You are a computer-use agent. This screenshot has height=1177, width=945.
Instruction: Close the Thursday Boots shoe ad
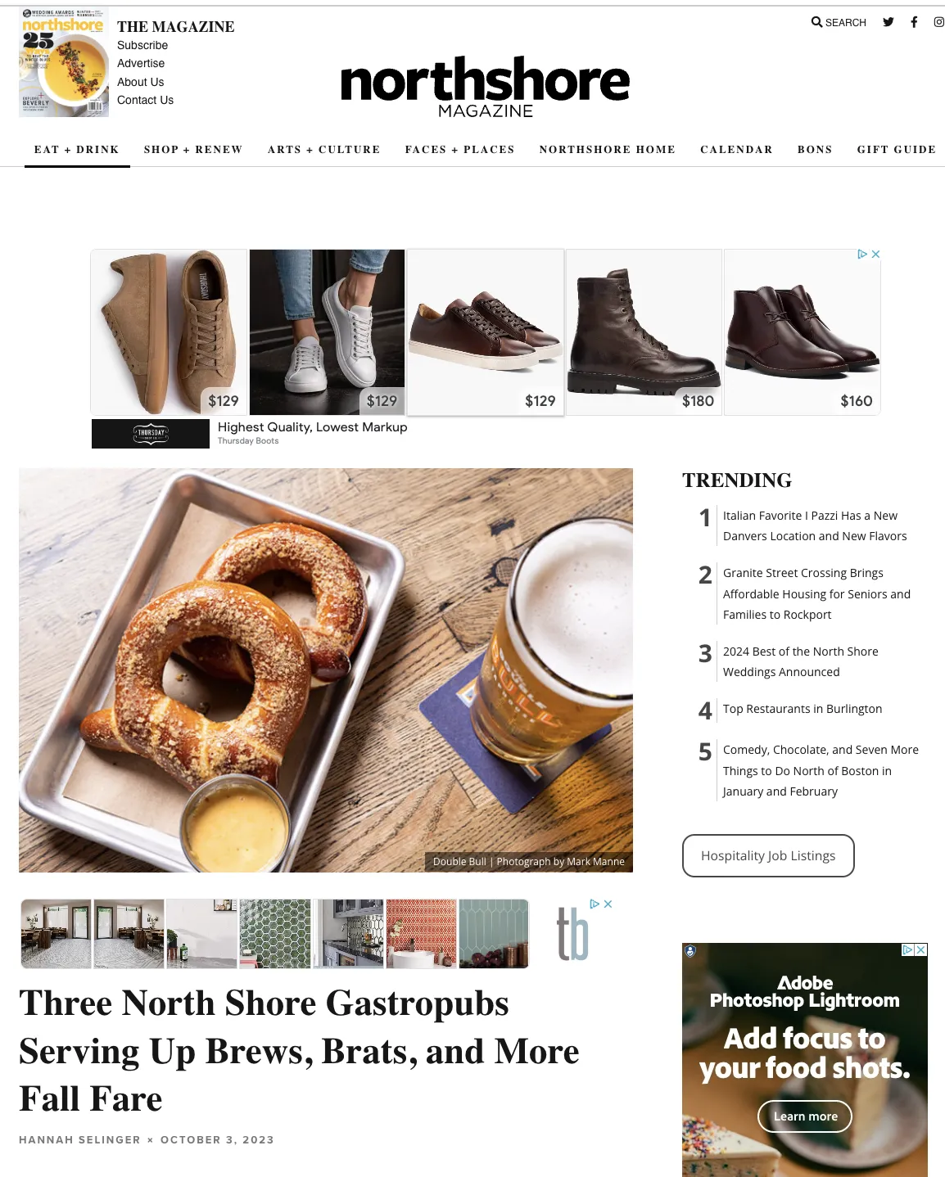[875, 255]
